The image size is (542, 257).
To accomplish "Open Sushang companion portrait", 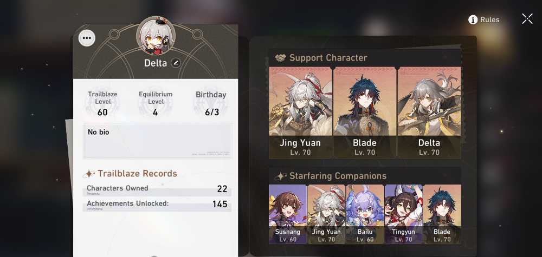I will pyautogui.click(x=288, y=214).
